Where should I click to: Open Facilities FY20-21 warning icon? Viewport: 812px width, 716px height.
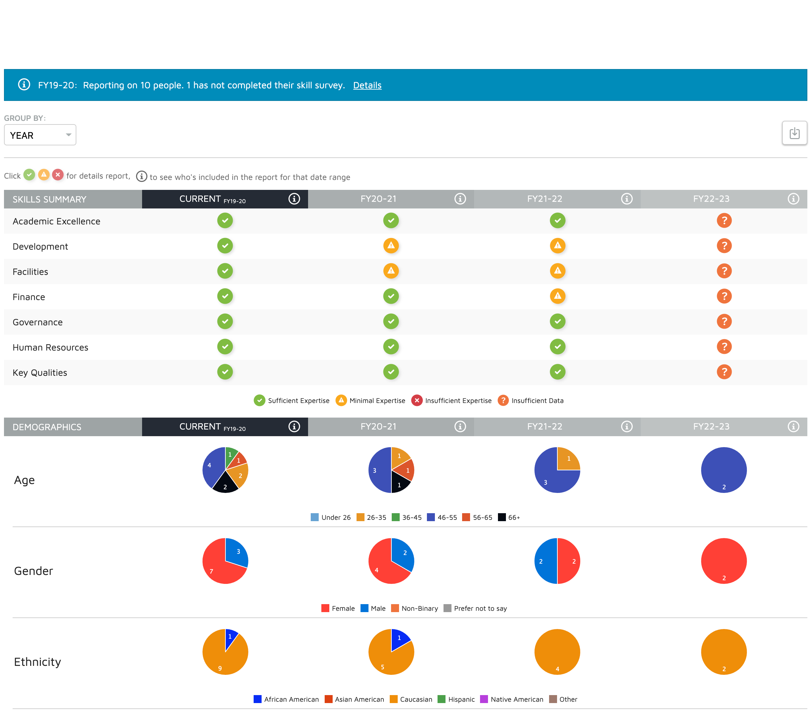[391, 271]
